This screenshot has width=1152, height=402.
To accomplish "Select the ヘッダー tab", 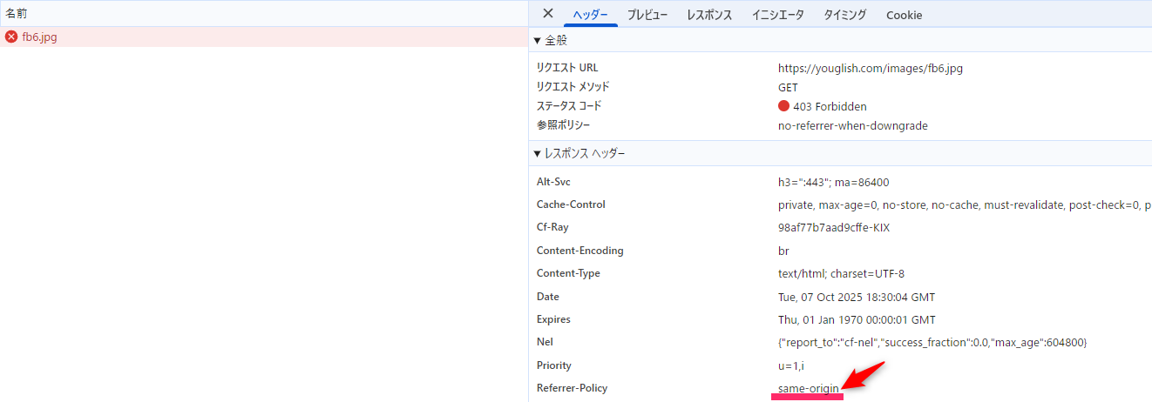I will [590, 15].
